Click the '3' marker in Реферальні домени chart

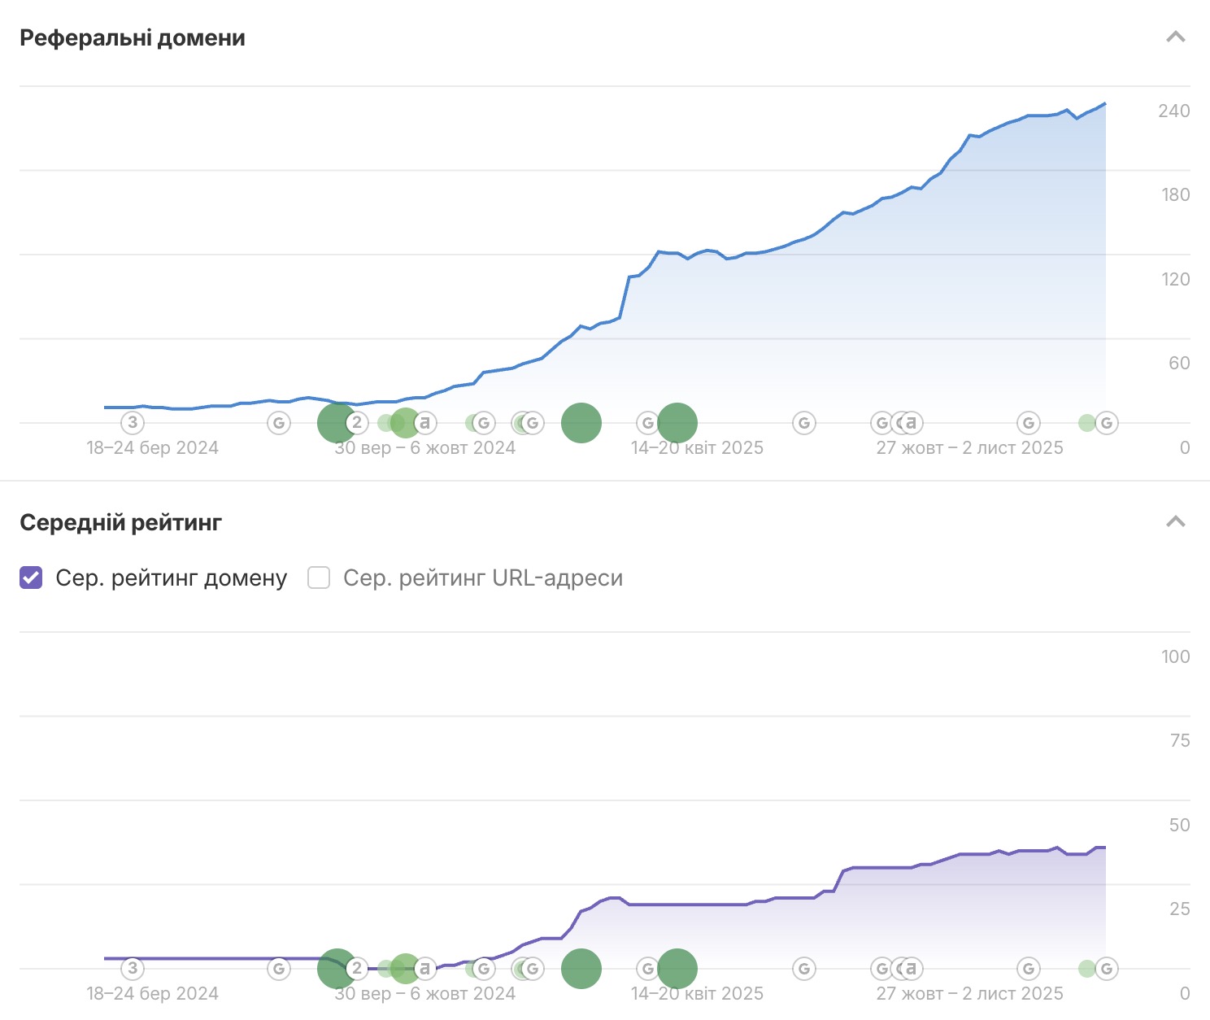[133, 423]
